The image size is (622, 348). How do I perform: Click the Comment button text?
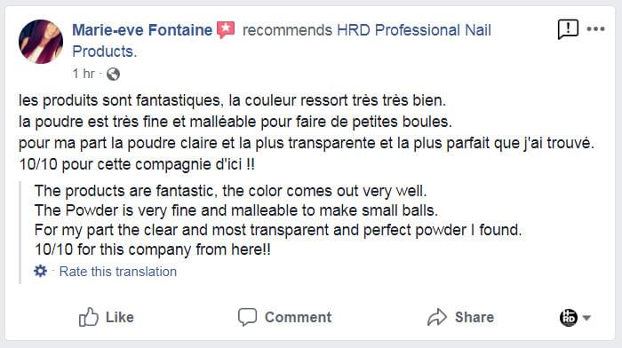tap(298, 317)
